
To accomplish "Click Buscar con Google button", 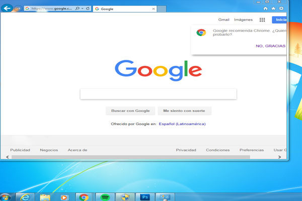I will click(130, 111).
